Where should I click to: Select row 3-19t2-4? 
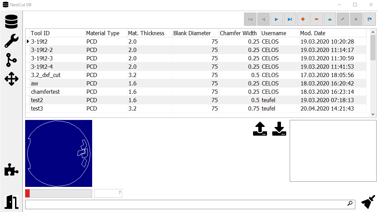[x=196, y=67]
